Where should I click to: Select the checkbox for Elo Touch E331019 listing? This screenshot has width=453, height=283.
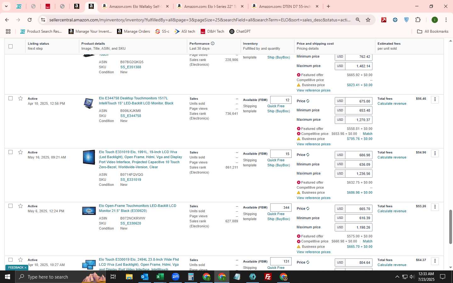tap(10, 152)
